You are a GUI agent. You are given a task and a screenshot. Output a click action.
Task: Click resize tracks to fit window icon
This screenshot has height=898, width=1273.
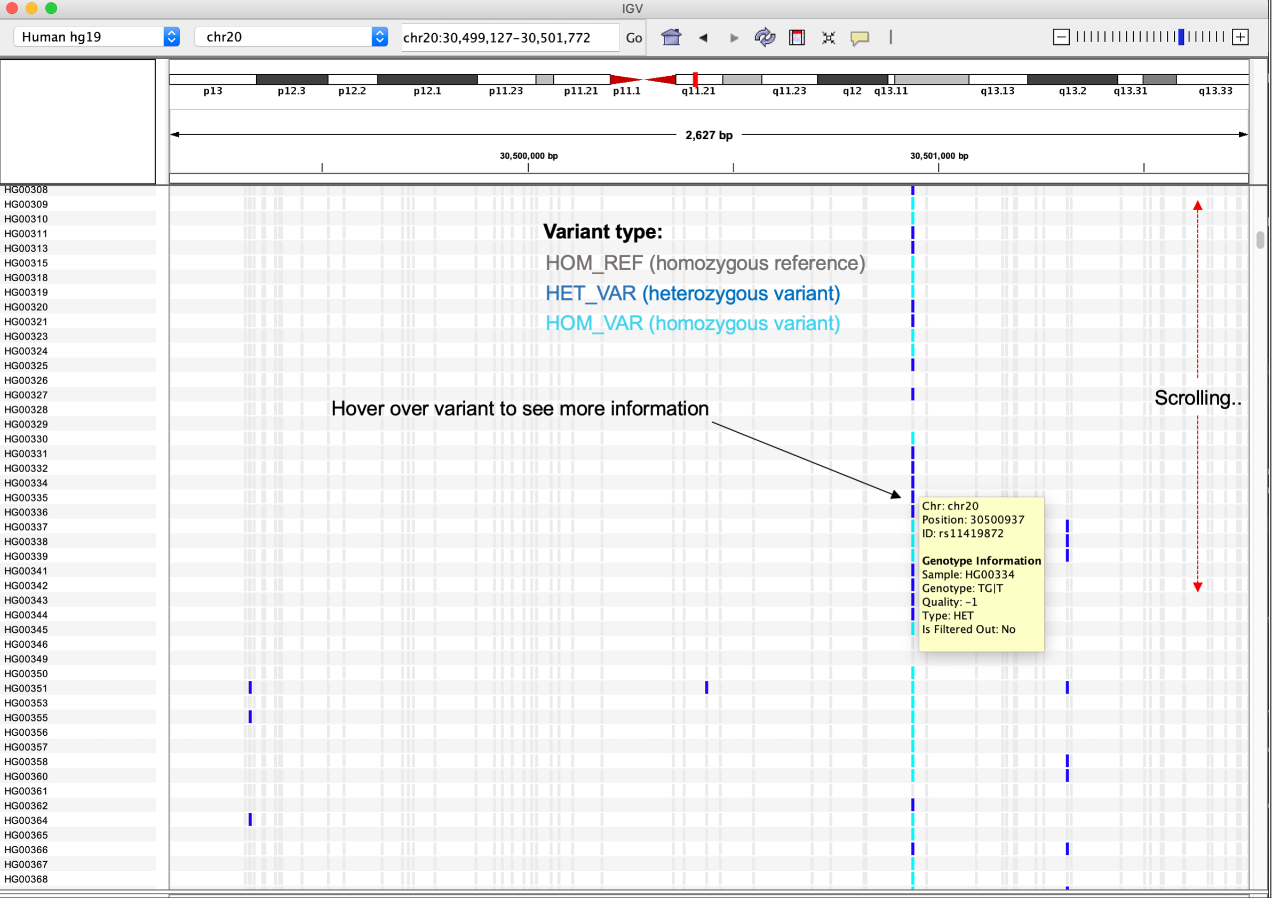(828, 37)
